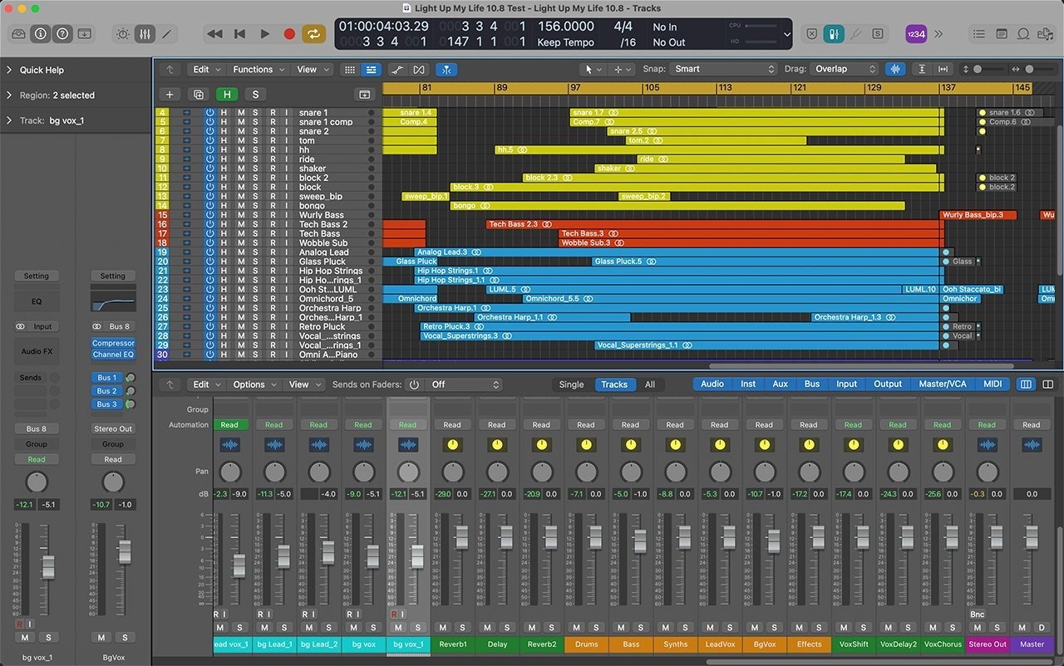Viewport: 1064px width, 666px height.
Task: Show the Mixer using the faders icon
Action: 145,34
